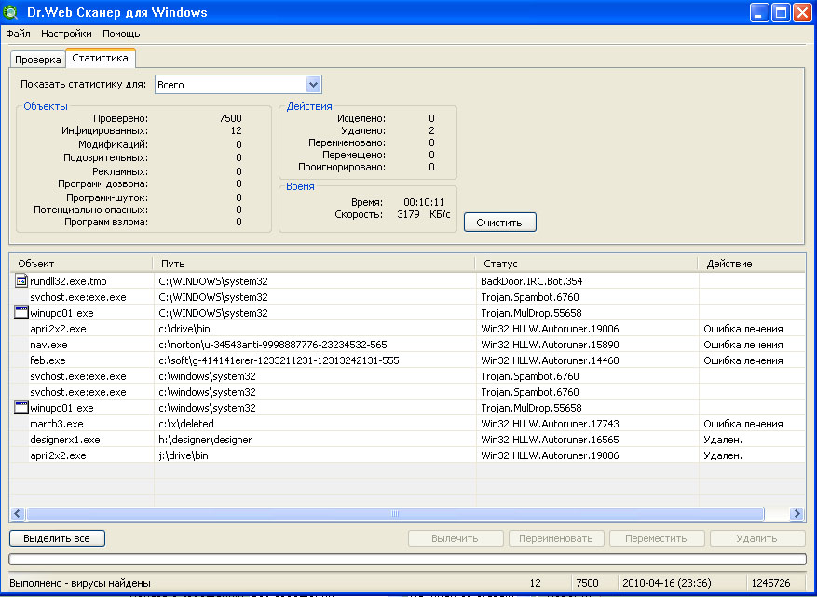
Task: Select the designerx1.exe list entry
Action: (x=407, y=440)
